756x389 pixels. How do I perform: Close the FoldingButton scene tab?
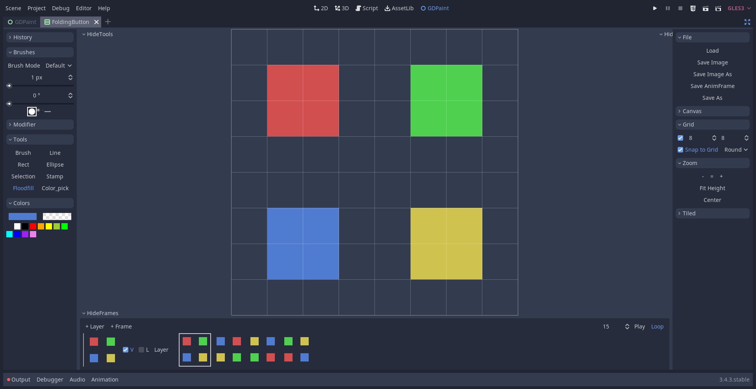96,22
